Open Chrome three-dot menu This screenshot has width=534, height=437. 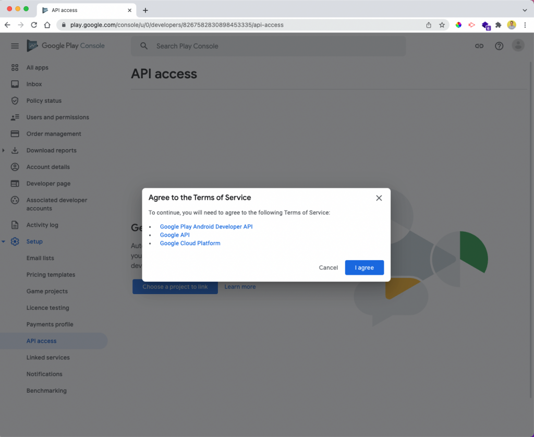pyautogui.click(x=525, y=25)
